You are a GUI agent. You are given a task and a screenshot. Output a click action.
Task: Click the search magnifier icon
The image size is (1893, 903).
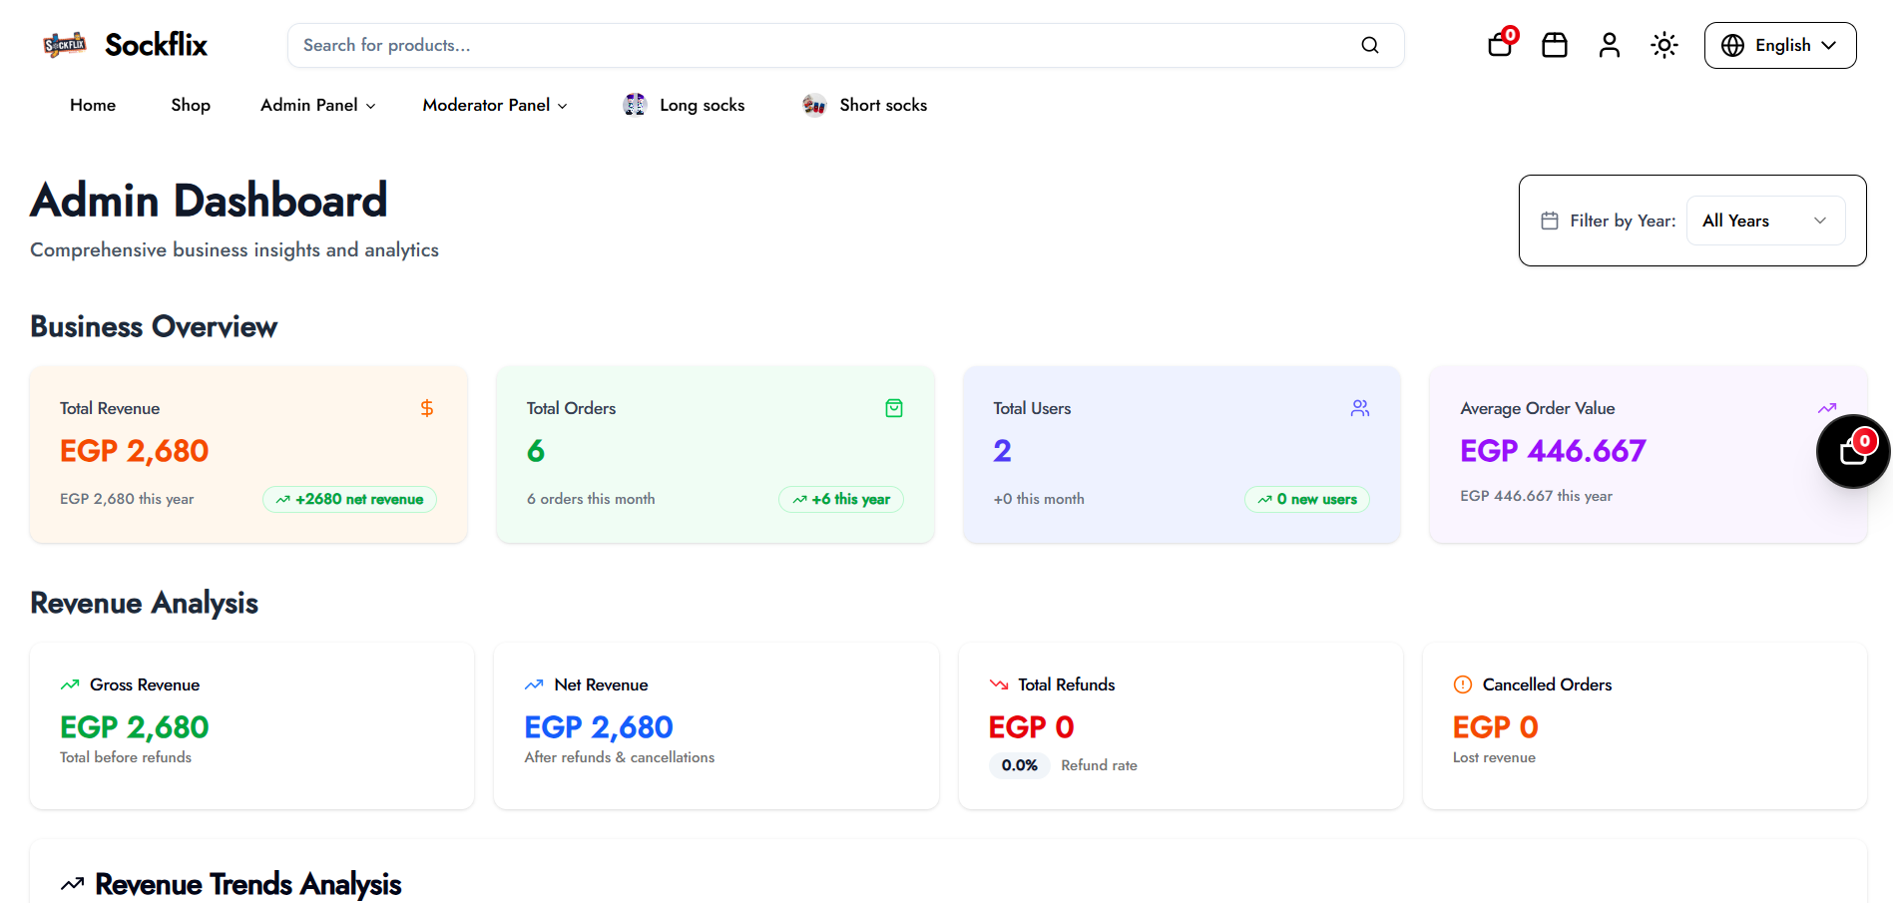pyautogui.click(x=1370, y=45)
